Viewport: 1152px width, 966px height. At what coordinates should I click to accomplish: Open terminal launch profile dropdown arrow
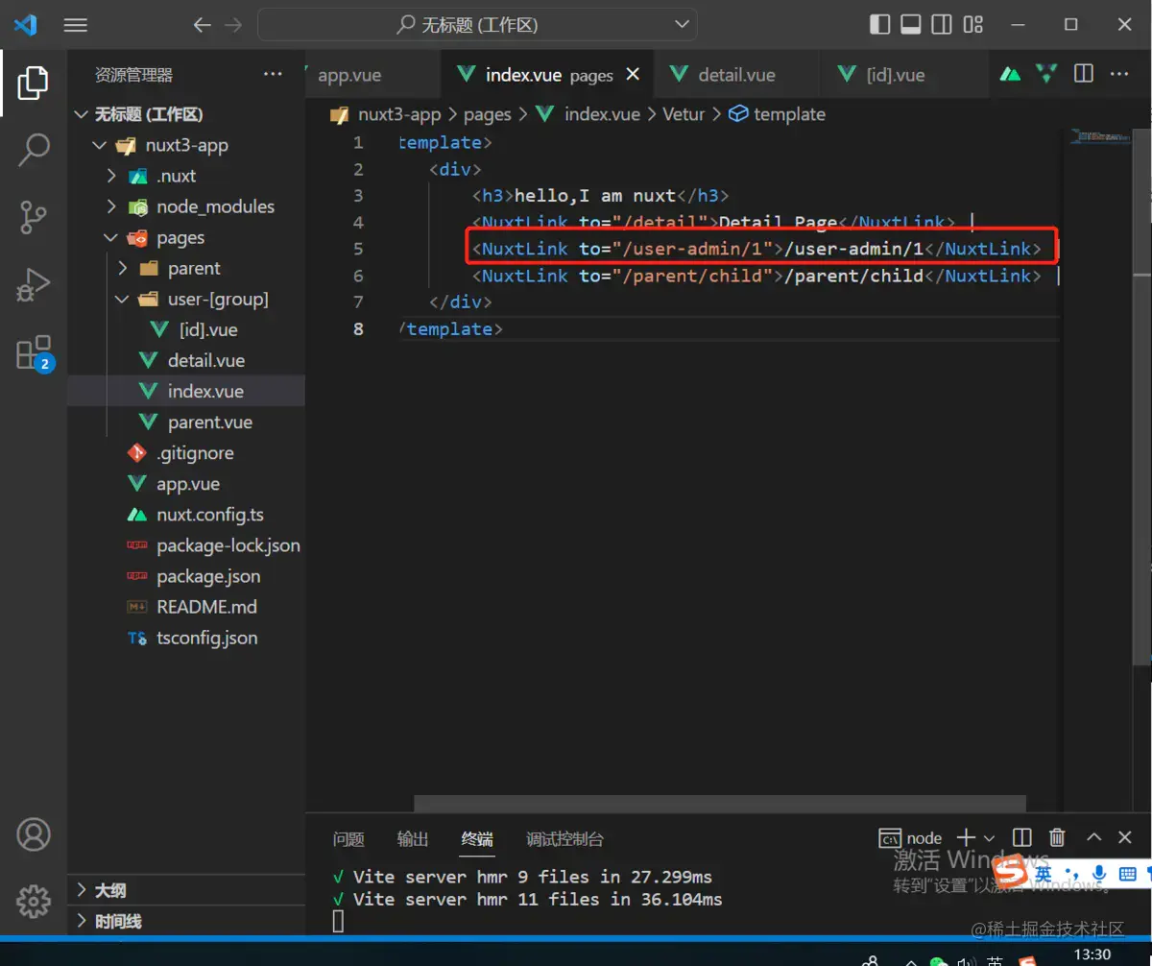point(989,838)
